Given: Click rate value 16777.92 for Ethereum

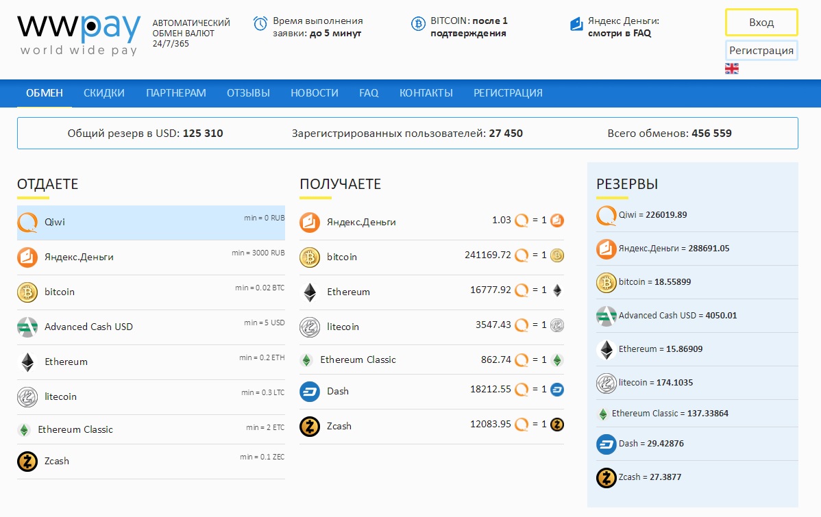Looking at the screenshot, I should (x=490, y=290).
